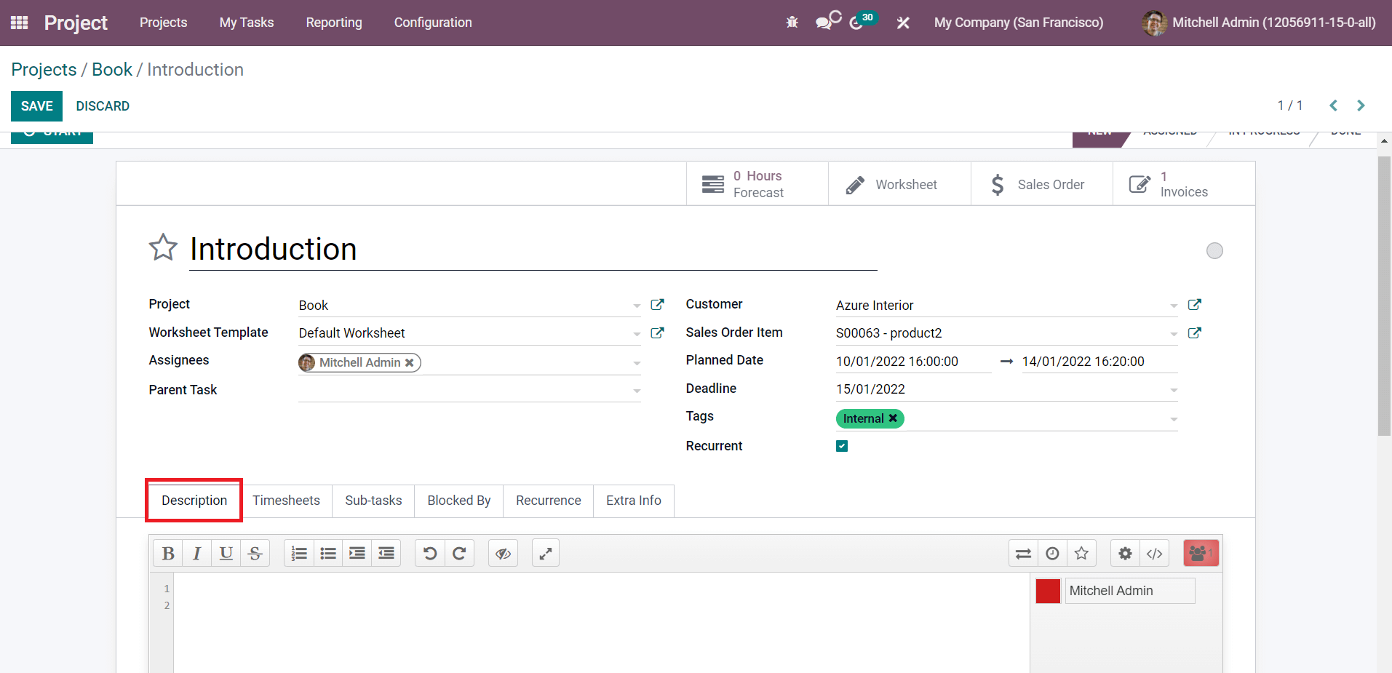
Task: Uncheck the Recurrent checkbox
Action: click(842, 446)
